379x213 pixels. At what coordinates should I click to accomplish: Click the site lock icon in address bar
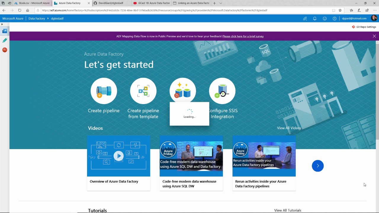click(x=38, y=10)
